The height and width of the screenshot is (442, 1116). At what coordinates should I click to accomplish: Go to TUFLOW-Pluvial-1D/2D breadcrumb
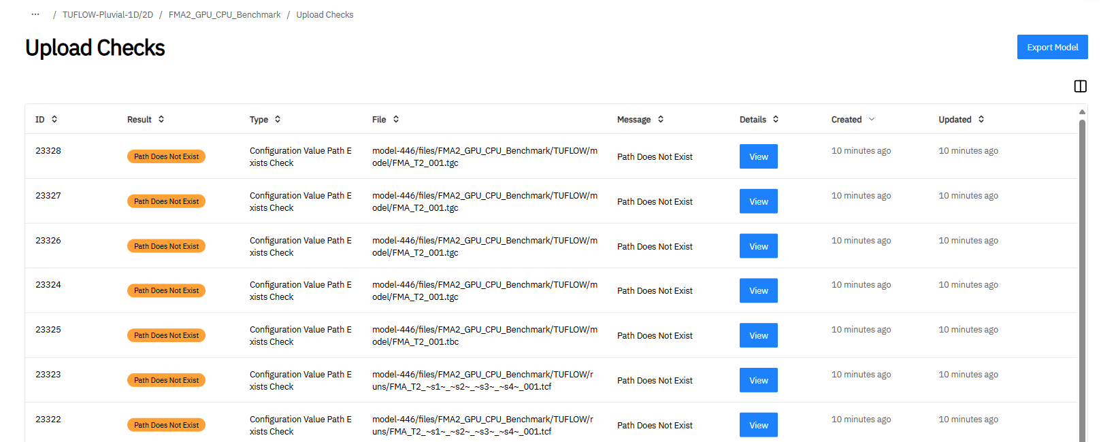[108, 14]
